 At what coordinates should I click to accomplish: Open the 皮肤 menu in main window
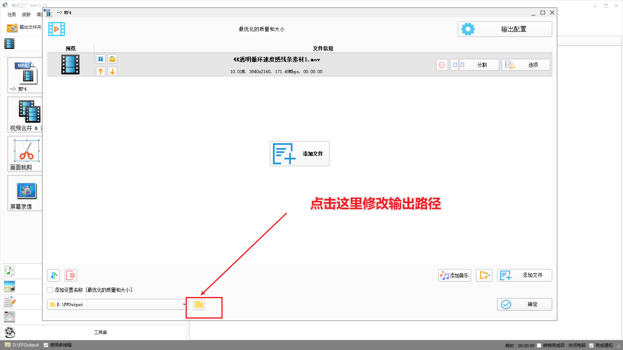click(26, 15)
